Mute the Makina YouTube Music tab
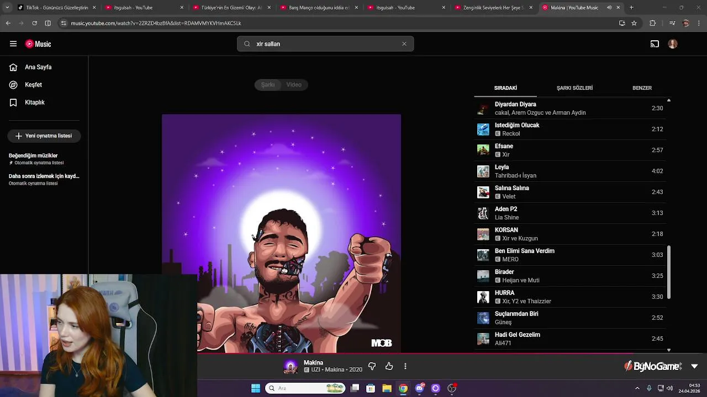707x397 pixels. (x=609, y=8)
